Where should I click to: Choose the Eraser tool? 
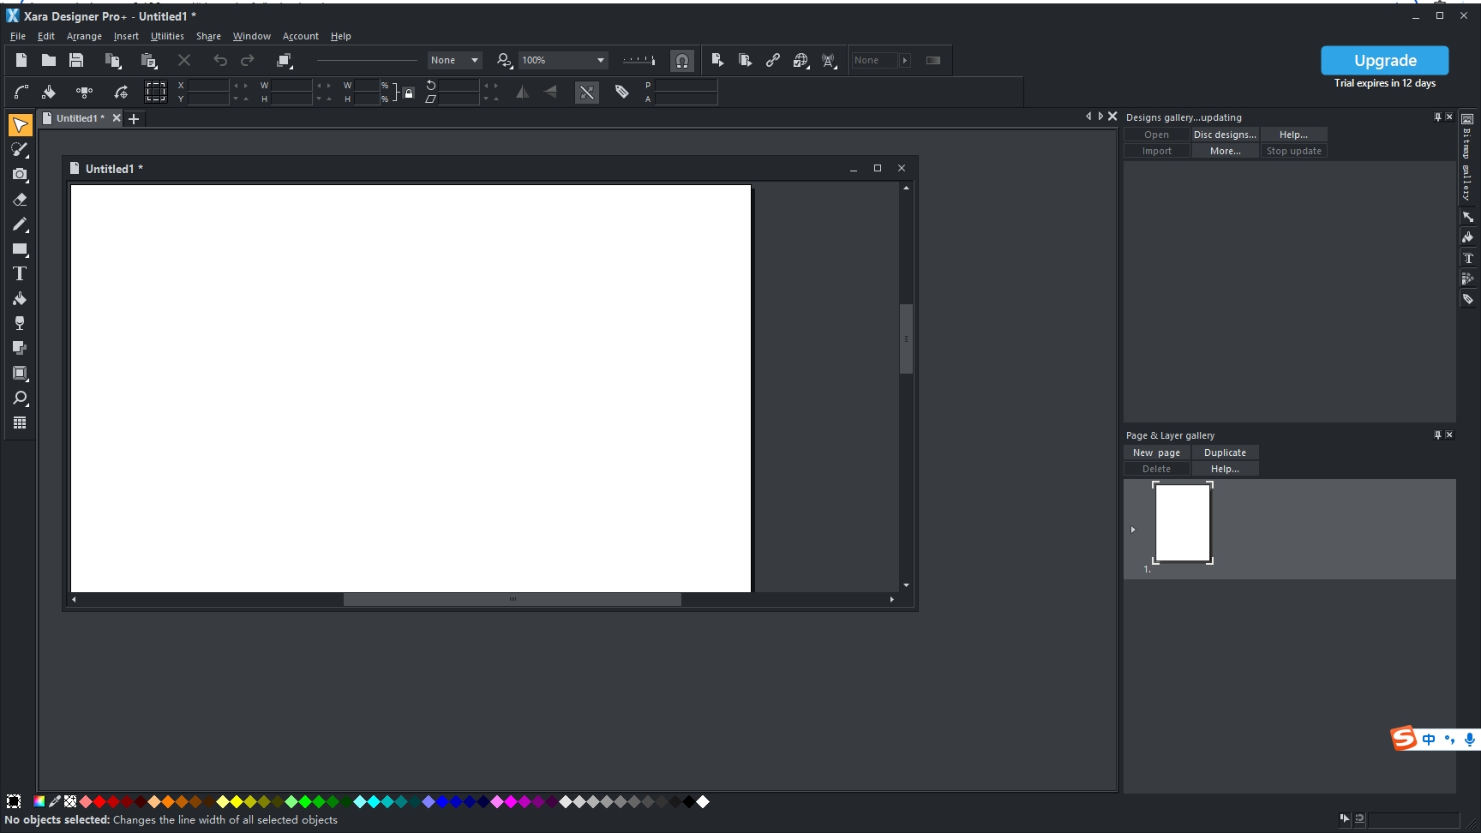coord(19,200)
